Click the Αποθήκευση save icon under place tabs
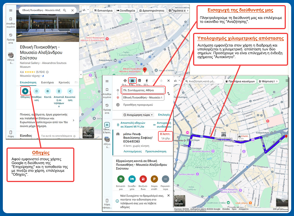 click(x=36, y=91)
